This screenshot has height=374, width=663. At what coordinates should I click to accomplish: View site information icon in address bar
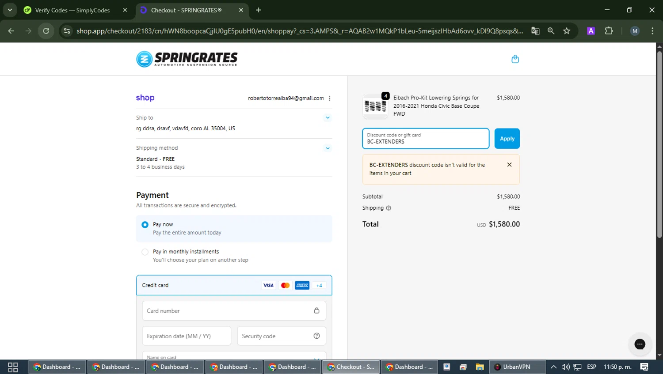67,31
